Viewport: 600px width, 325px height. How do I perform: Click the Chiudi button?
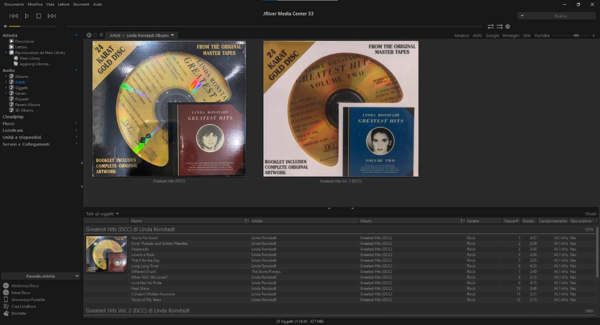tap(590, 214)
